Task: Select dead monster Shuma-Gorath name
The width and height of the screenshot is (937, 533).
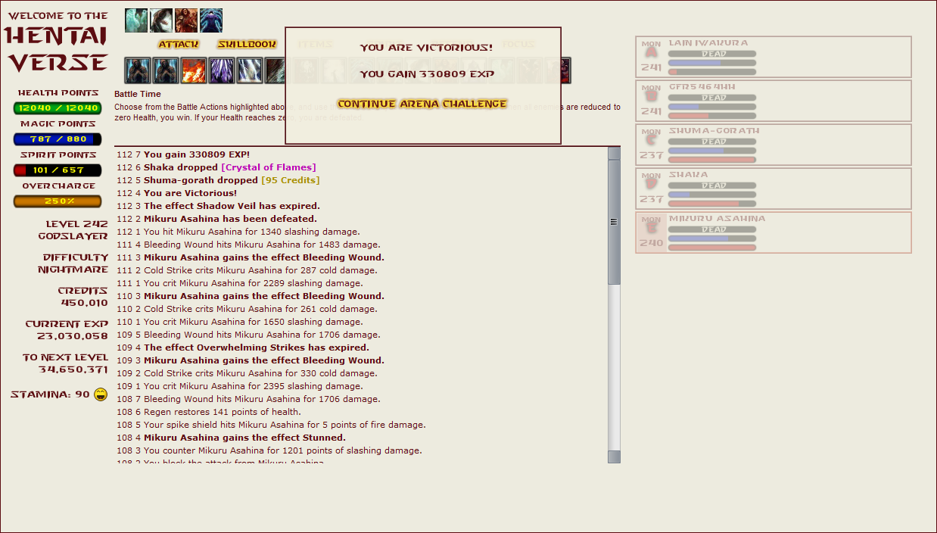Action: (x=714, y=131)
